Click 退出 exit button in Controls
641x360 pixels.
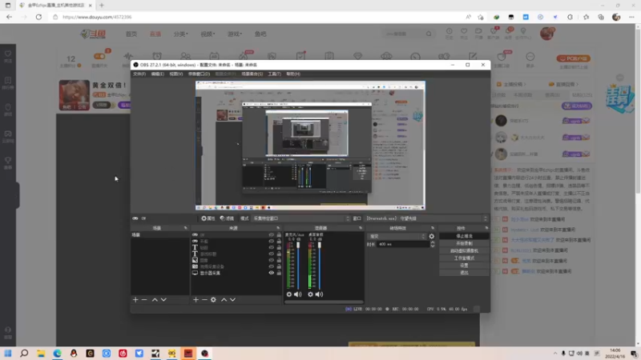pyautogui.click(x=464, y=273)
